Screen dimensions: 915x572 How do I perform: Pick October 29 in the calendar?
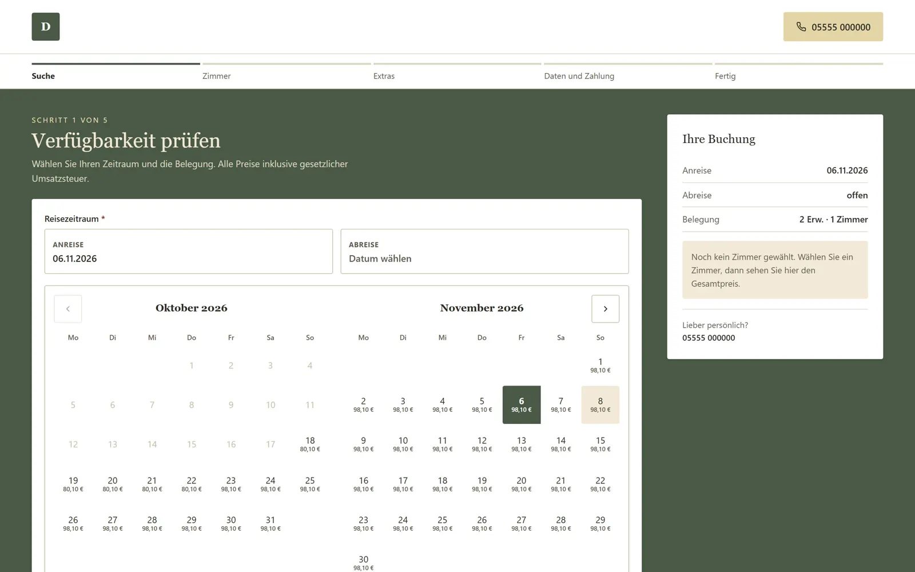tap(192, 523)
